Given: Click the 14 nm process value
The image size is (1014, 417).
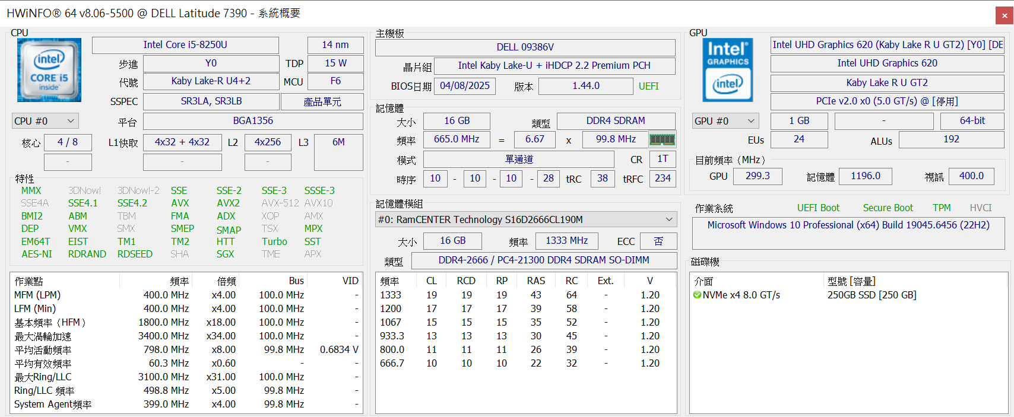Looking at the screenshot, I should [x=335, y=45].
